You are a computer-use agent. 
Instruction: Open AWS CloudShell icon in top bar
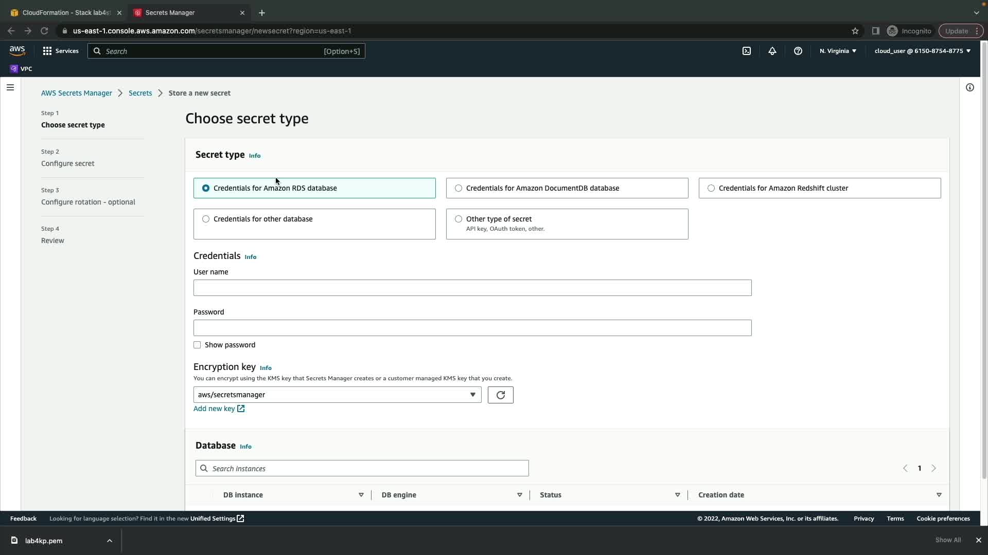point(747,51)
